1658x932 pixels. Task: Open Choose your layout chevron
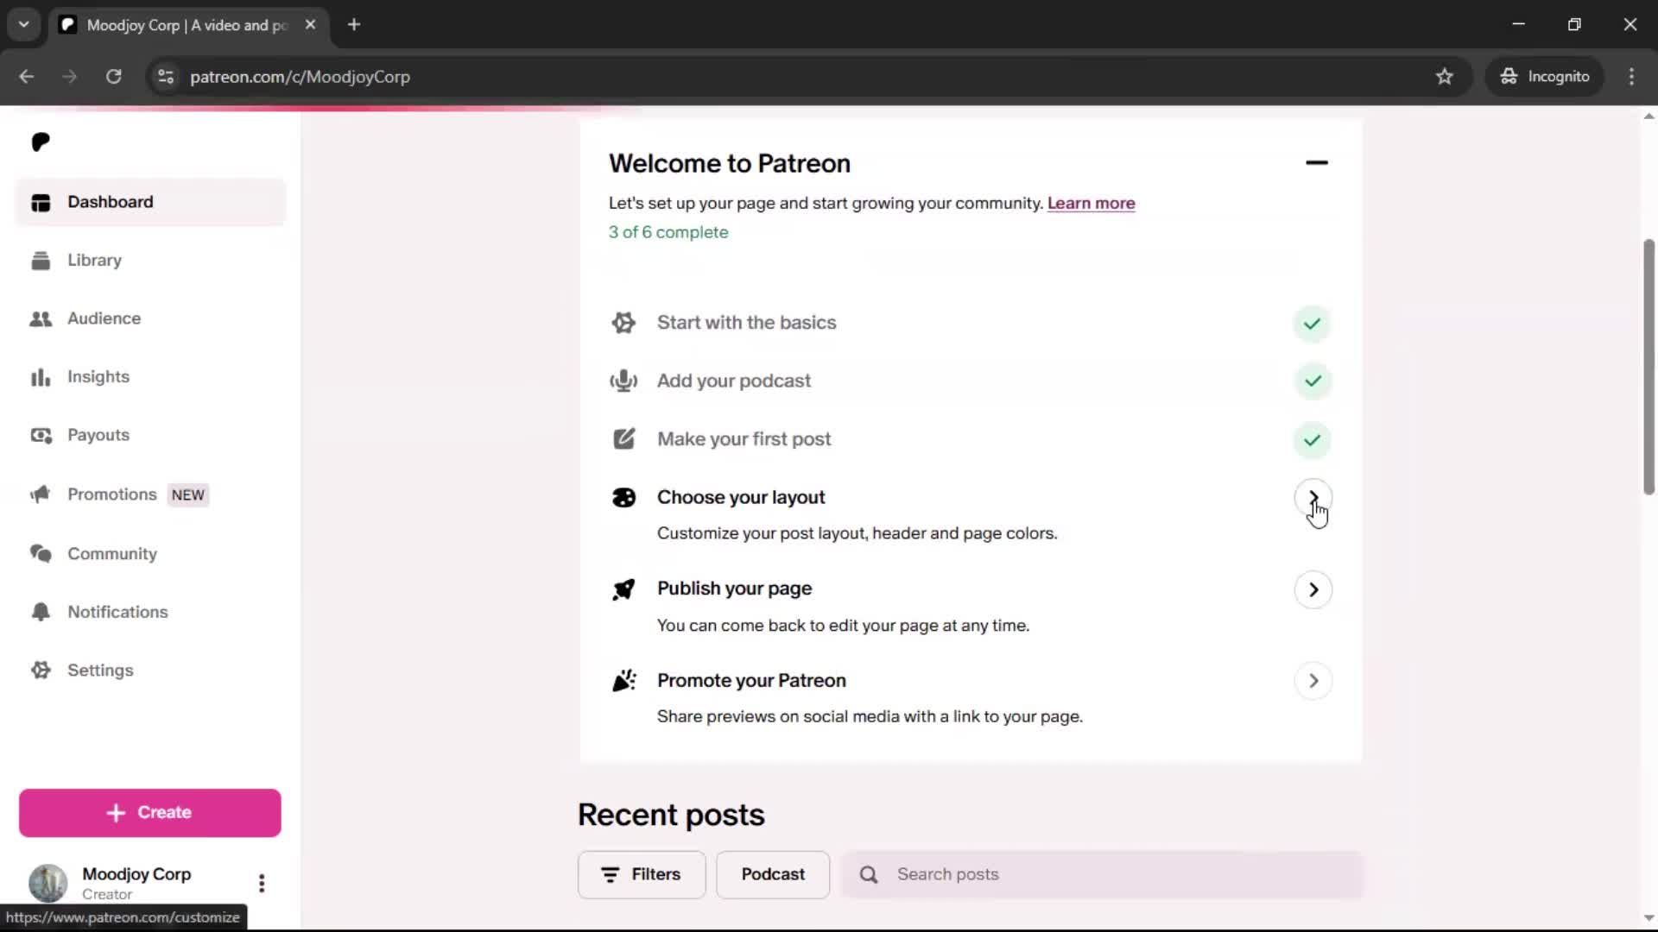point(1313,498)
